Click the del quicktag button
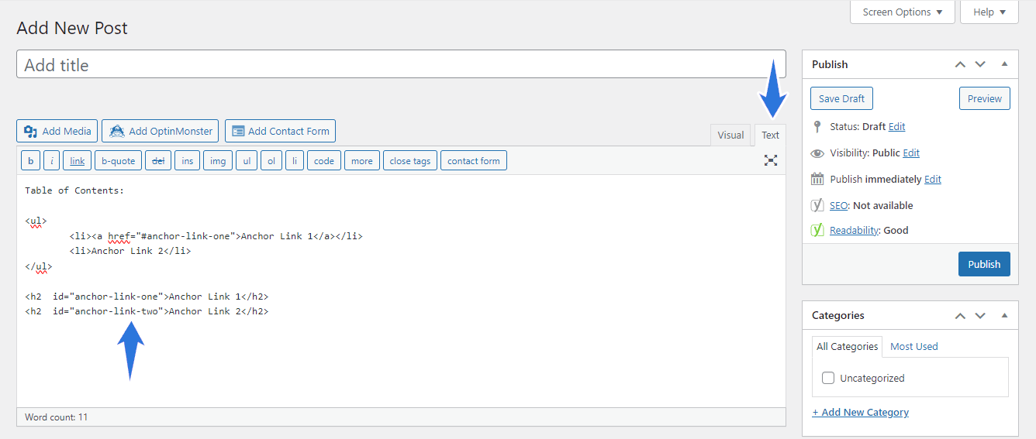Image resolution: width=1036 pixels, height=439 pixels. [x=158, y=161]
